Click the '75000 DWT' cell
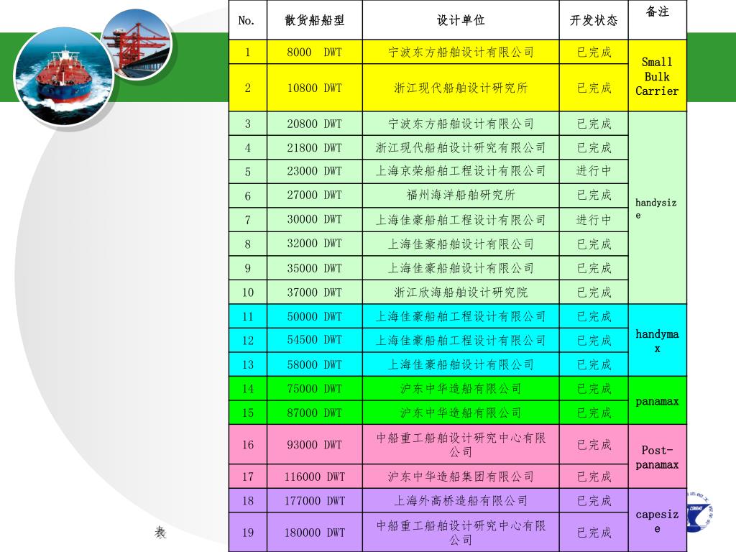This screenshot has height=552, width=736. (x=315, y=389)
